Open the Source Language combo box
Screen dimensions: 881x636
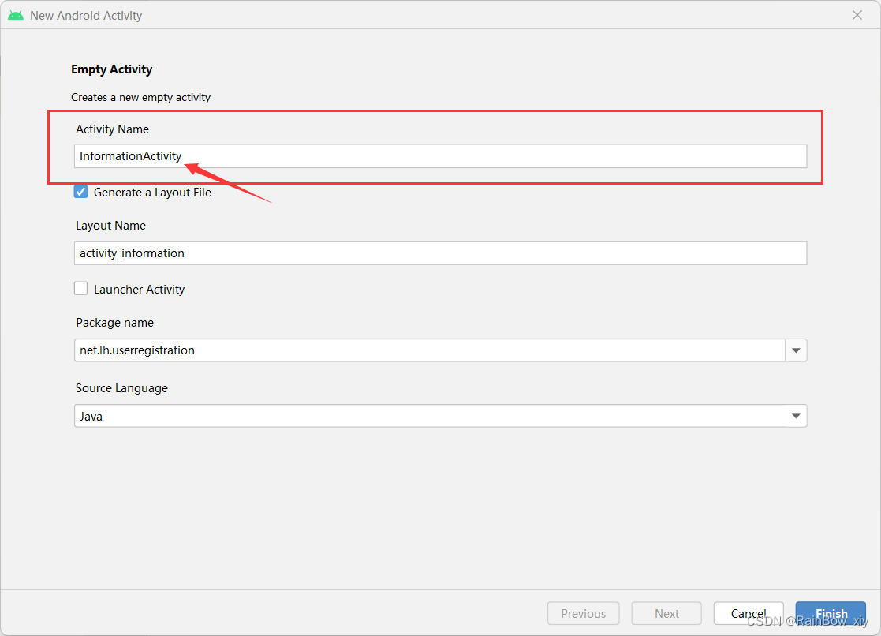[x=440, y=416]
